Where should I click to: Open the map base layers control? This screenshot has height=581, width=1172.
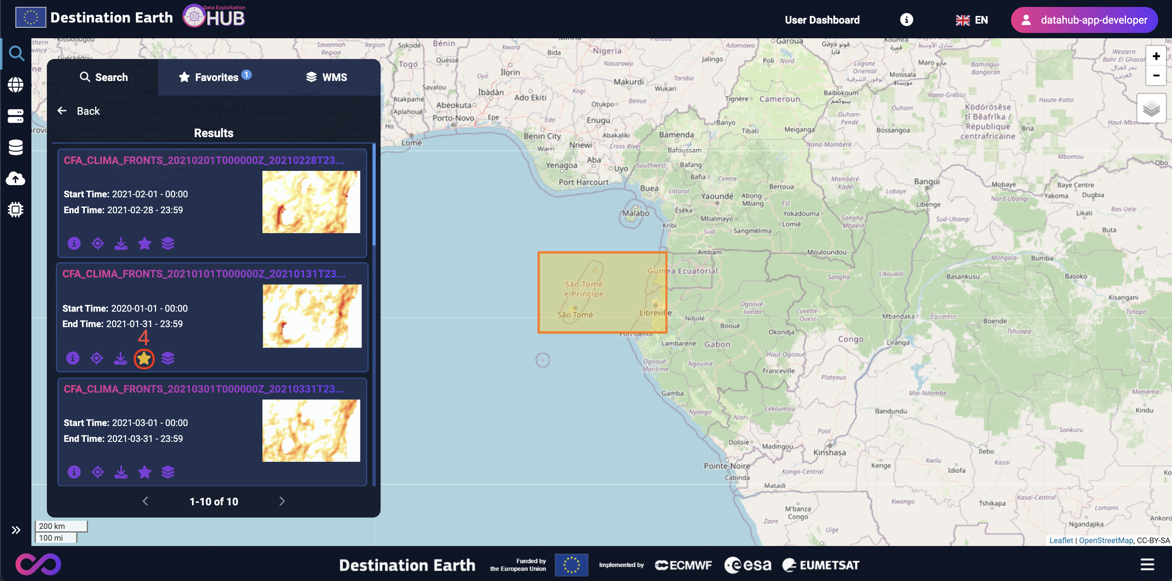tap(1151, 109)
